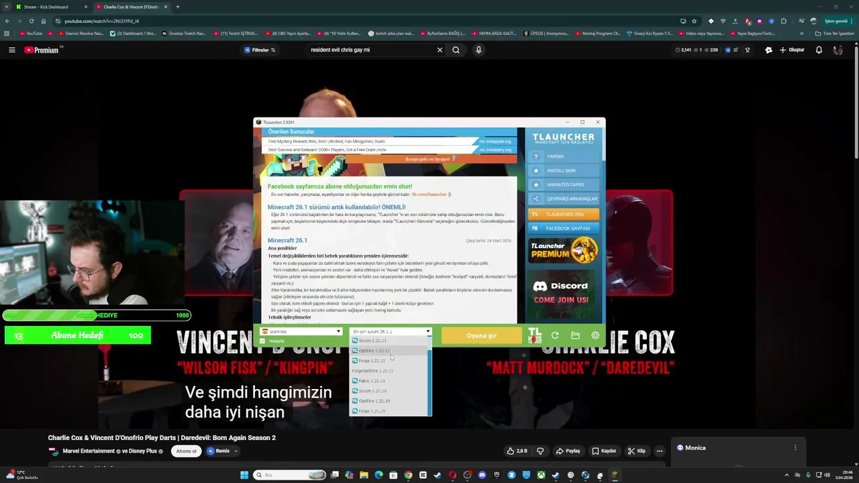Click Kaydet save button
The width and height of the screenshot is (859, 483).
604,451
